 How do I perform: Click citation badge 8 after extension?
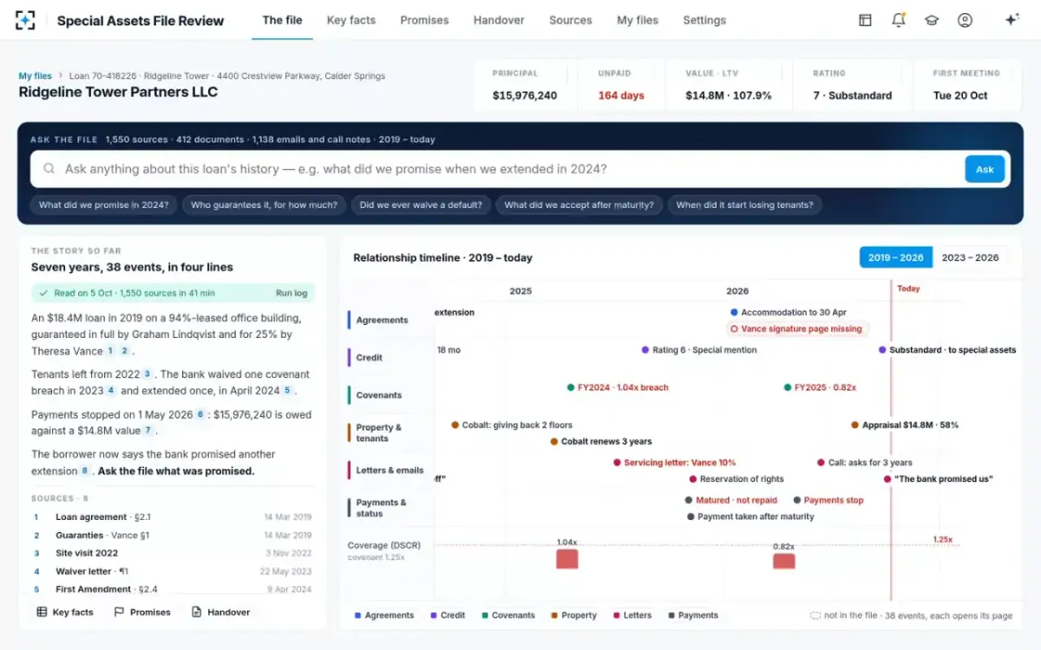[x=85, y=471]
